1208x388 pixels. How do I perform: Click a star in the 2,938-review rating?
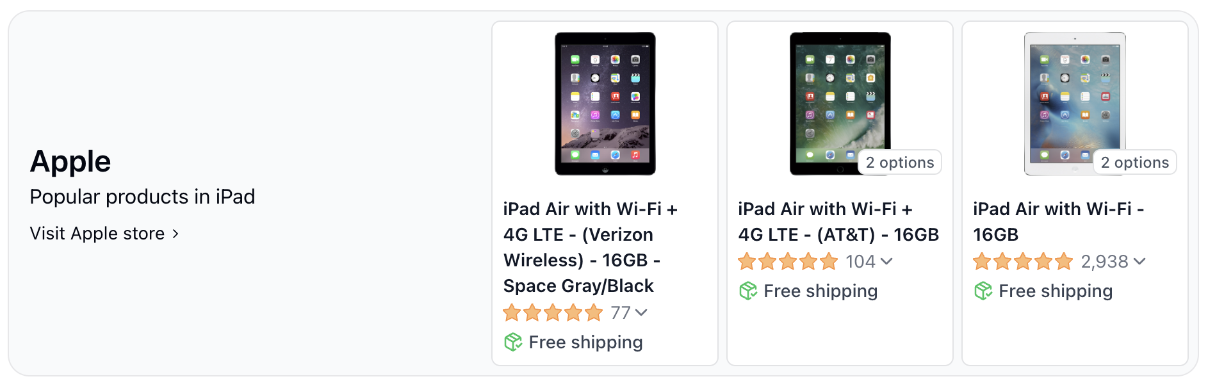(1022, 261)
